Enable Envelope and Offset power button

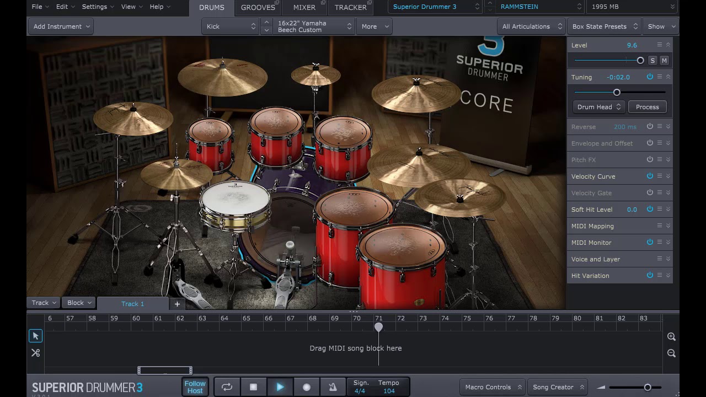pos(650,143)
